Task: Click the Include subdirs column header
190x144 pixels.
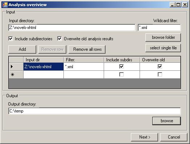Action: pyautogui.click(x=122, y=60)
